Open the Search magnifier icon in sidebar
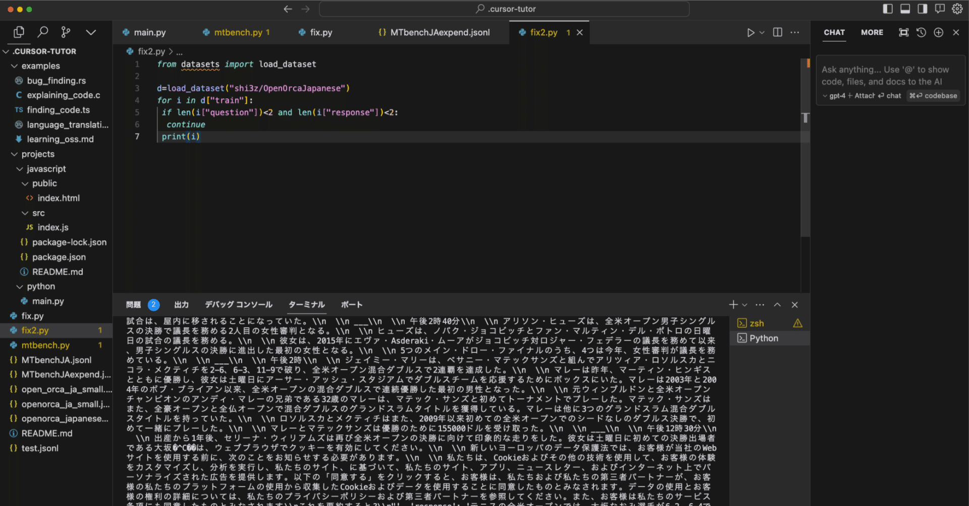The image size is (969, 506). (43, 32)
